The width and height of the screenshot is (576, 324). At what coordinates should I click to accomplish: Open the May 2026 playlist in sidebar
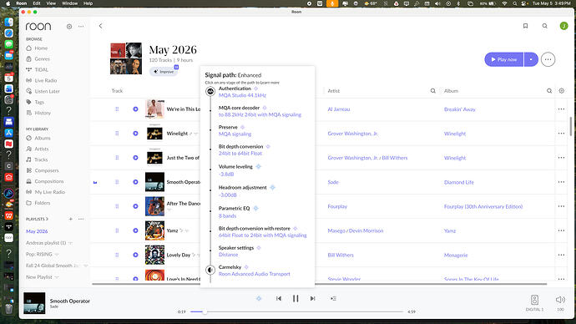[x=37, y=231]
